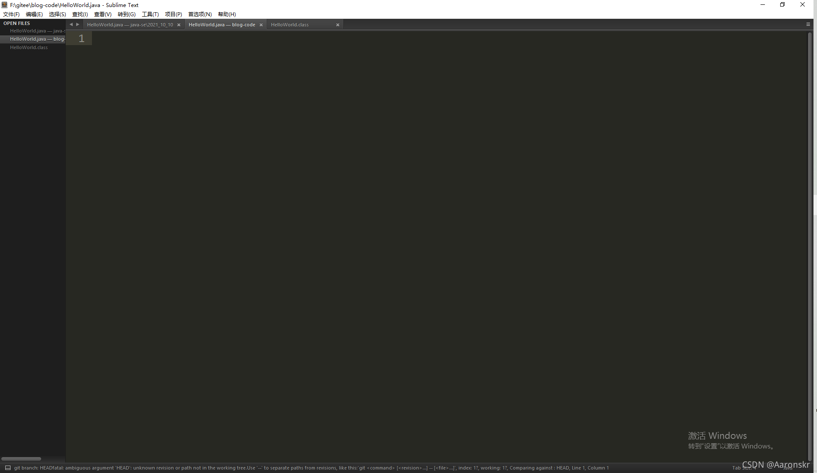Click the sidebar horizontal scrollbar thumb
This screenshot has height=473, width=817.
21,459
